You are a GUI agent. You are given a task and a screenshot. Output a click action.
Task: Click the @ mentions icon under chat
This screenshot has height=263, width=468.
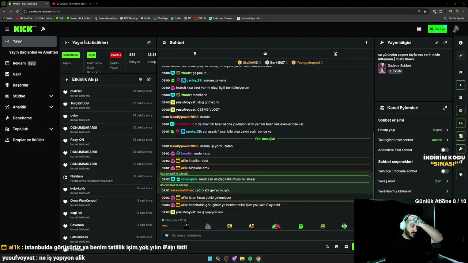[x=337, y=247]
